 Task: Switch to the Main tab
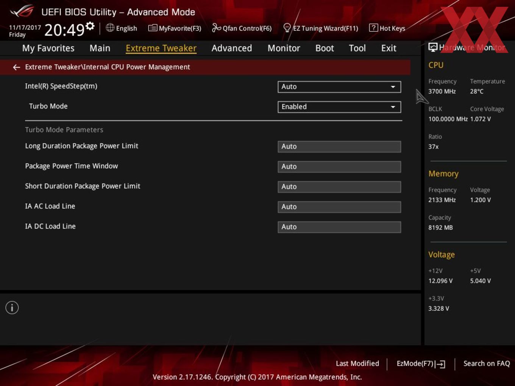pos(100,48)
